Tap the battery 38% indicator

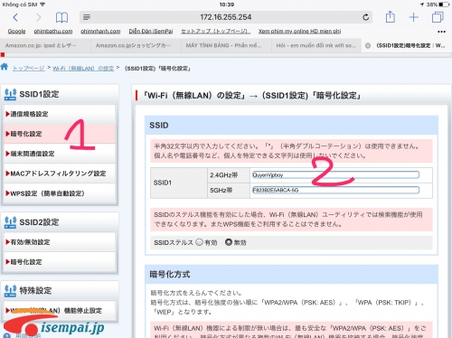[x=438, y=5]
